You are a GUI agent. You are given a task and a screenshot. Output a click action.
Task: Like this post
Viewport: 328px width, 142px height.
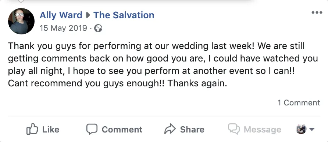pos(43,129)
